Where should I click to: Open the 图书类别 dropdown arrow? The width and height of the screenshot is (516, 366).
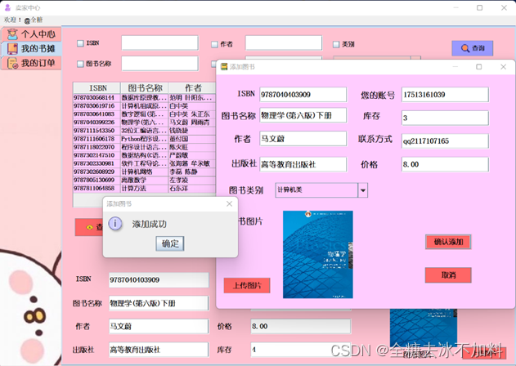point(362,190)
